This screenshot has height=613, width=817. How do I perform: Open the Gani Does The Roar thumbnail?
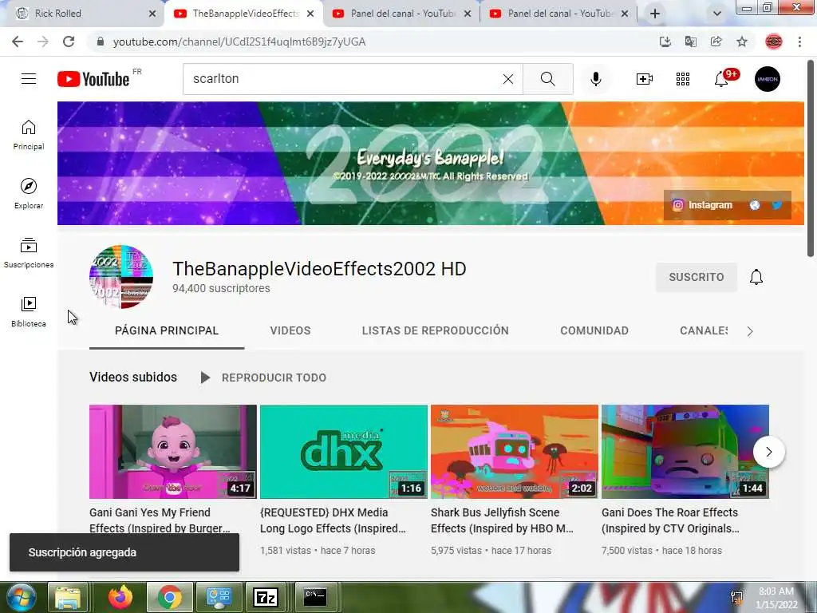click(685, 452)
